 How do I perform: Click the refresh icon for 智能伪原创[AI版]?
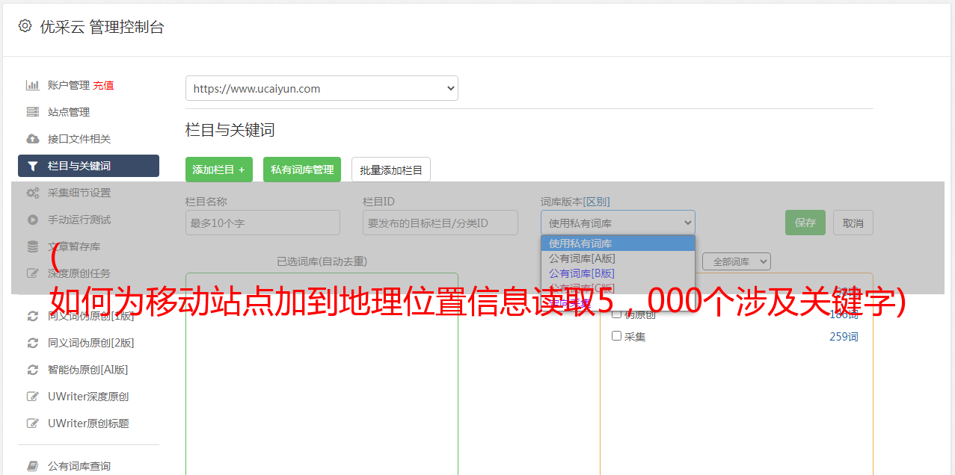[33, 370]
